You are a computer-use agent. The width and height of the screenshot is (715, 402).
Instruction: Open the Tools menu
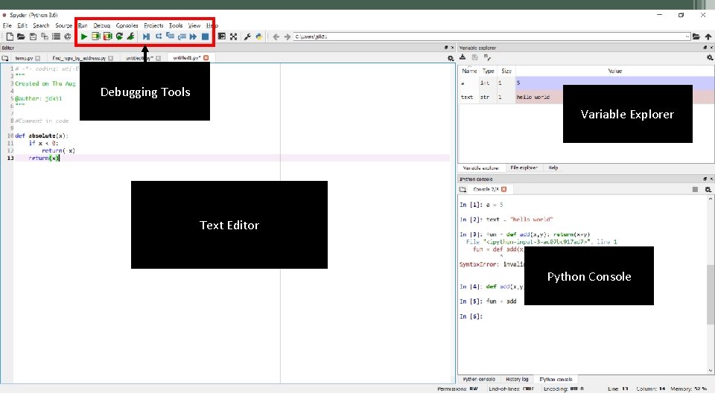[x=176, y=25]
